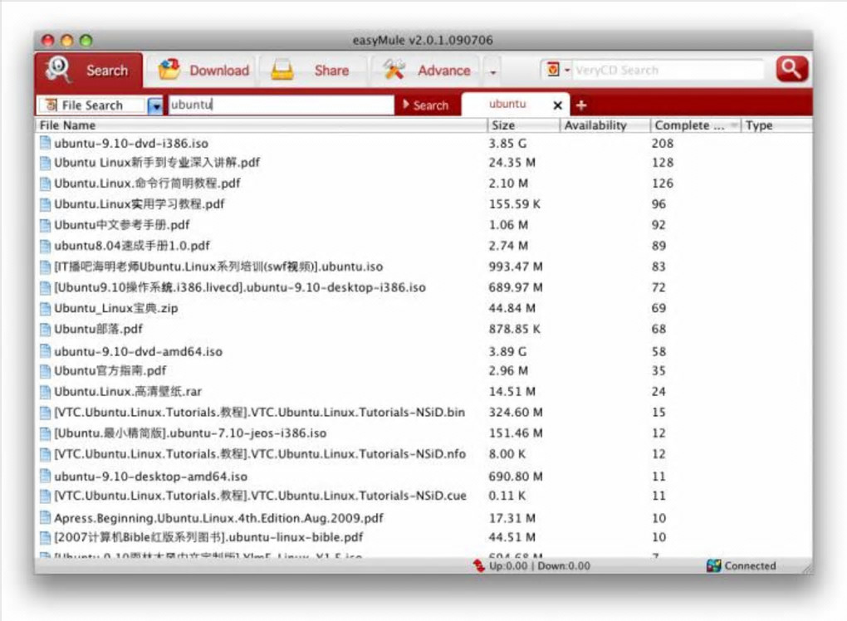847x621 pixels.
Task: Click the Connected network status icon
Action: [713, 566]
